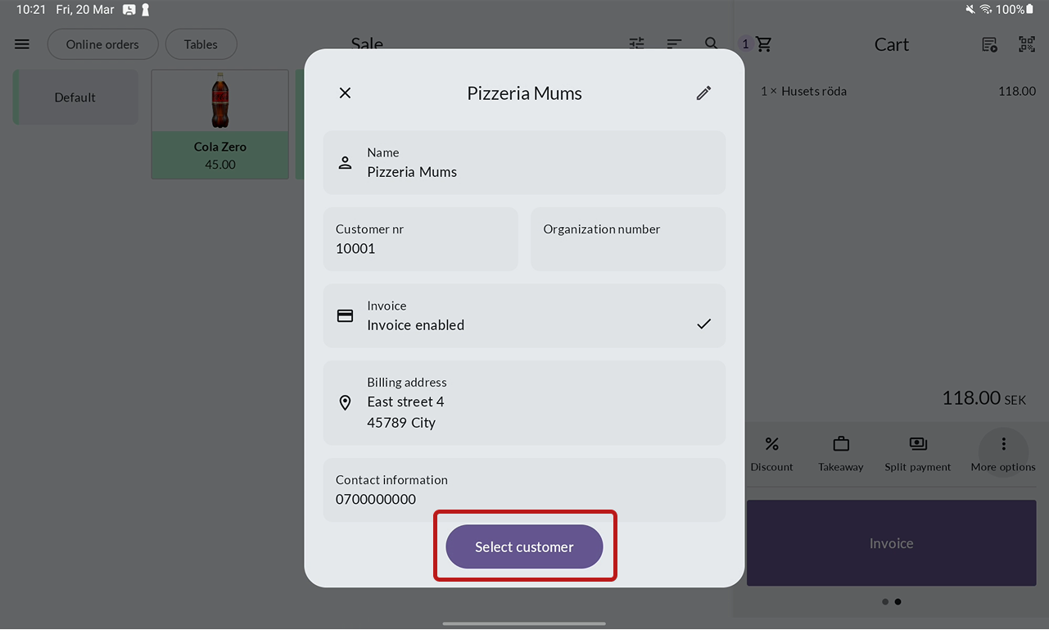
Task: Close the Pizzeria Mums customer dialog
Action: point(345,93)
